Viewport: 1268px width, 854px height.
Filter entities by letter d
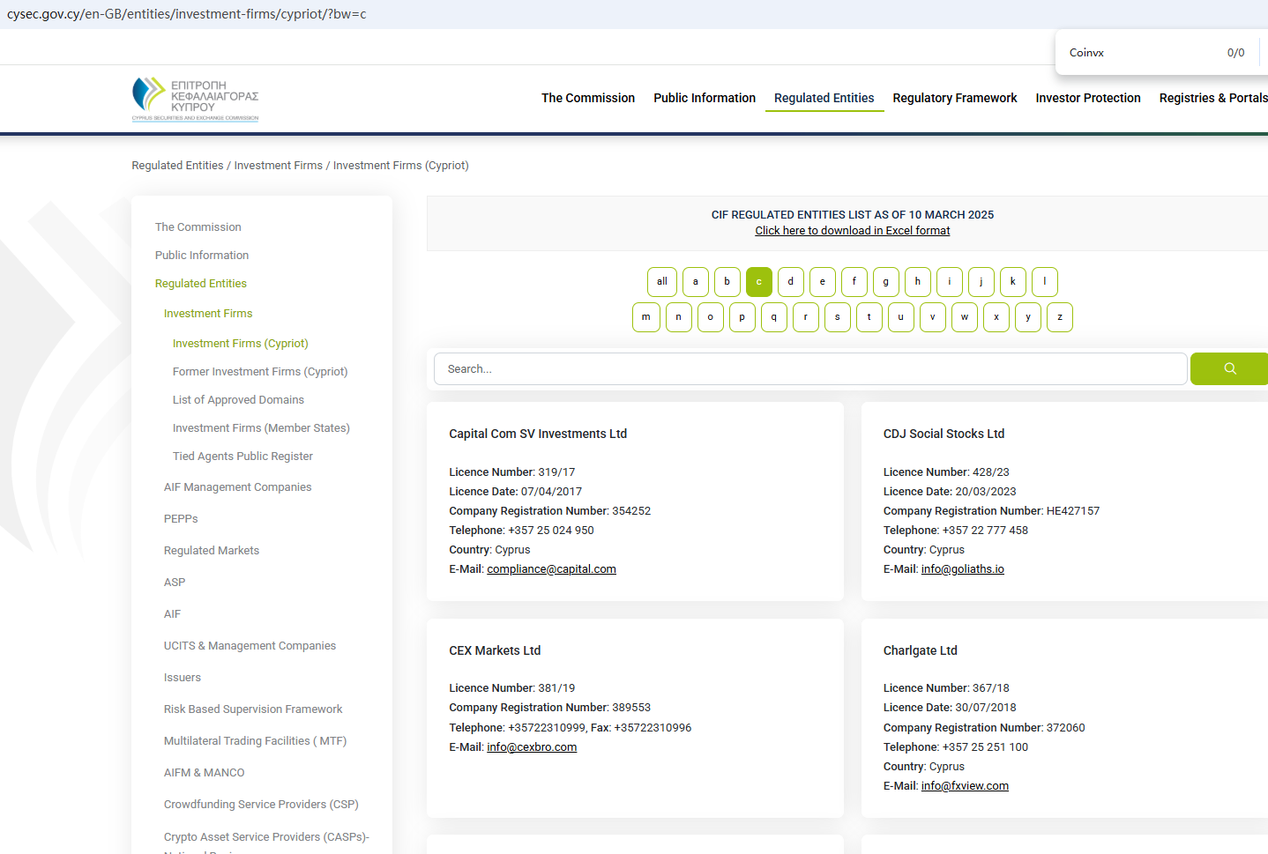pos(791,282)
